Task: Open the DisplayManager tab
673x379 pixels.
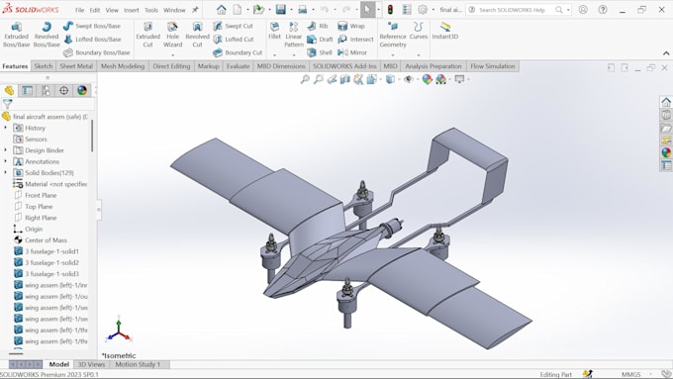Action: click(82, 90)
